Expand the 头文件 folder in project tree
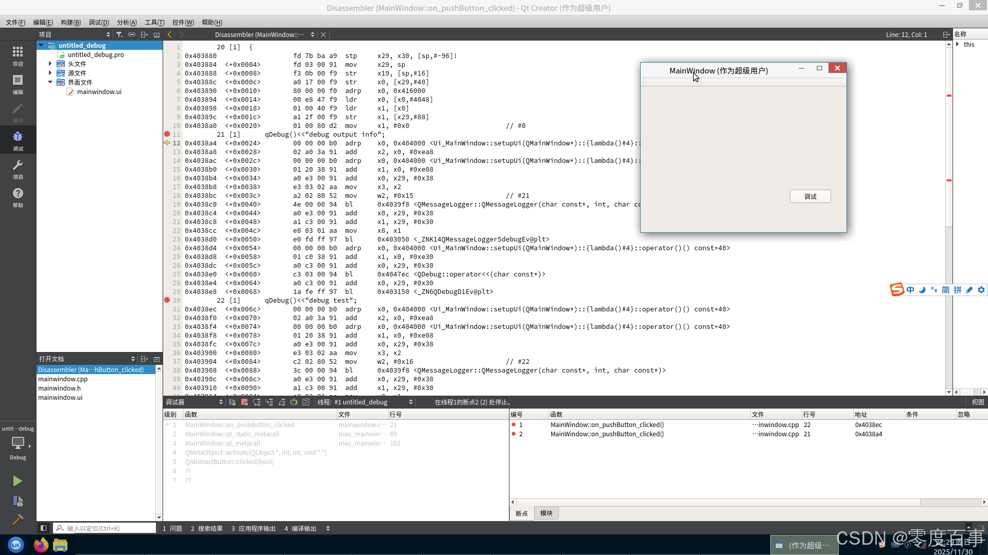The height and width of the screenshot is (555, 988). pyautogui.click(x=50, y=64)
